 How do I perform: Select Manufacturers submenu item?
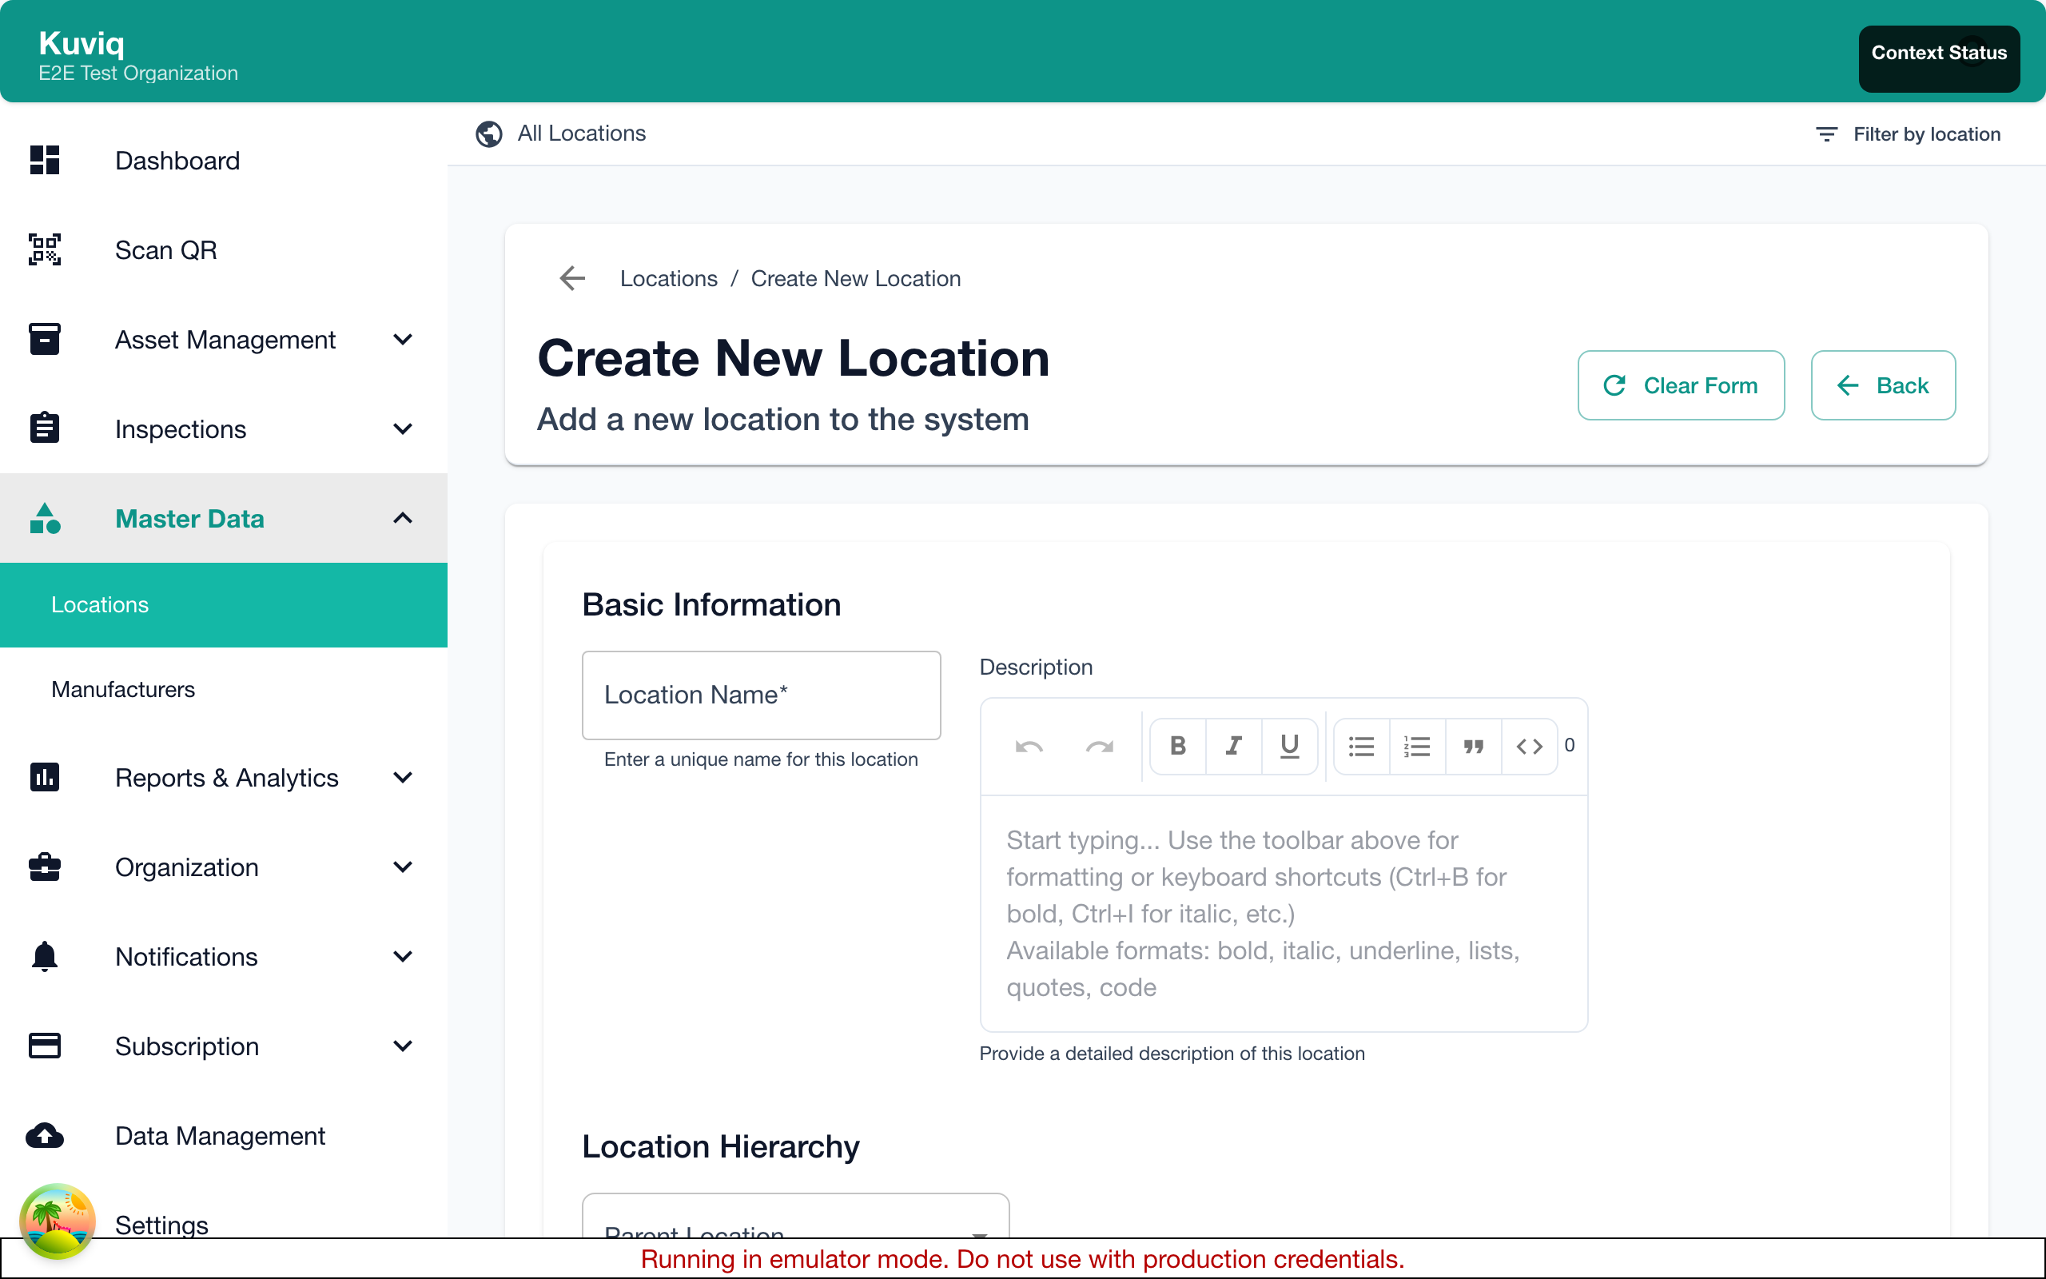click(x=223, y=689)
